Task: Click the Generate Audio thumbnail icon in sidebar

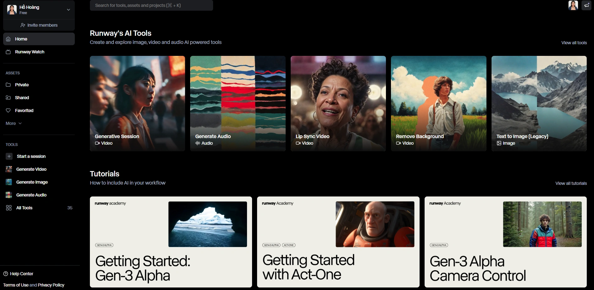Action: coord(9,195)
